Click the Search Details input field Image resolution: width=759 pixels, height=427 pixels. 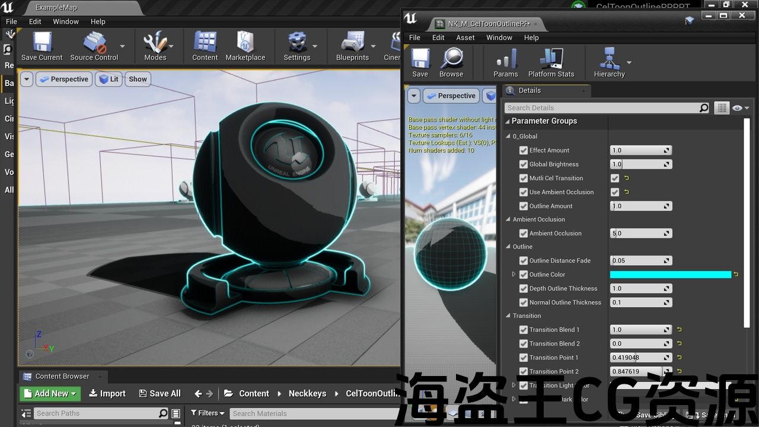pyautogui.click(x=601, y=108)
